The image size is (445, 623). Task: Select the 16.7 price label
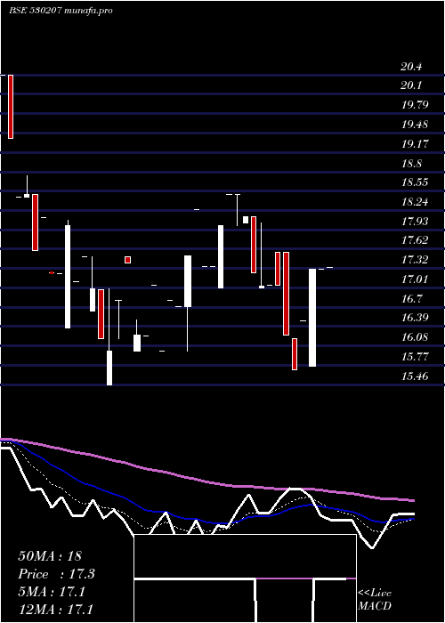[x=411, y=298]
